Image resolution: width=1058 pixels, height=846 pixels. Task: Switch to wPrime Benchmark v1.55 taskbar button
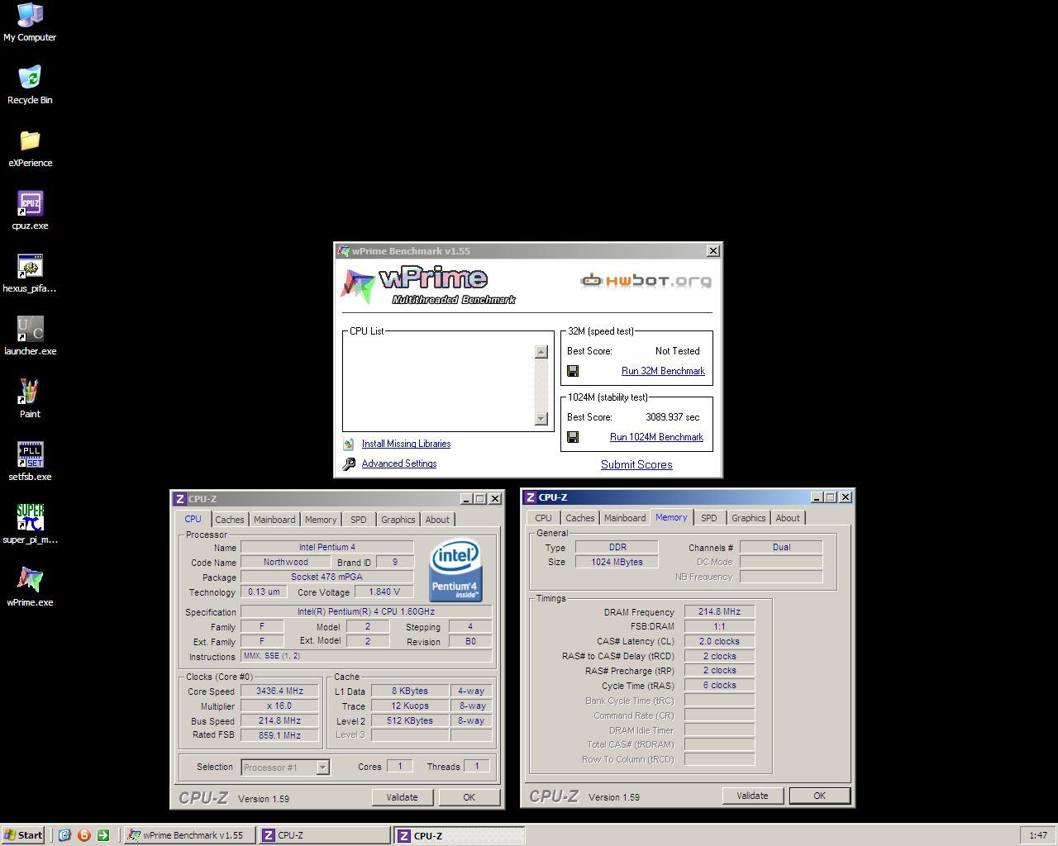(189, 835)
